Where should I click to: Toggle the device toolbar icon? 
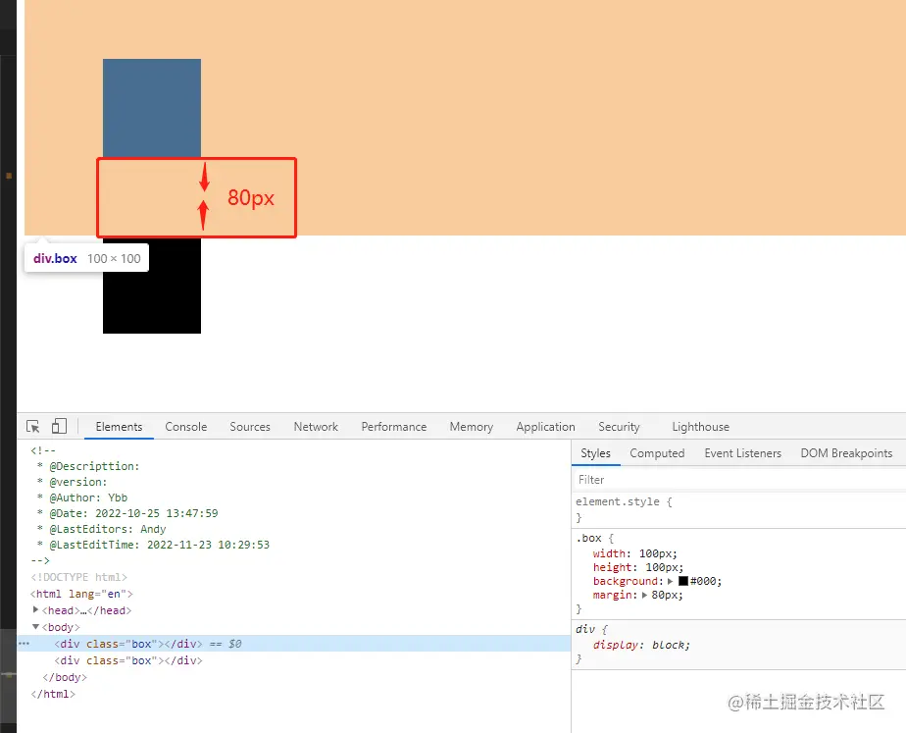59,427
